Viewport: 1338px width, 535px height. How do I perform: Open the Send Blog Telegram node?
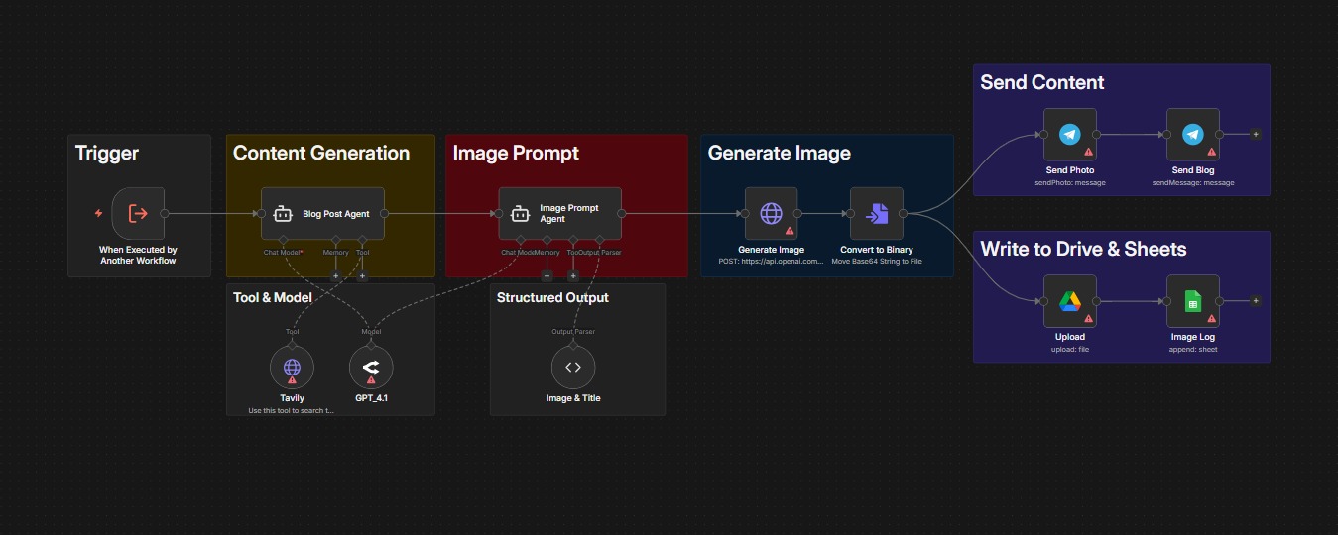pos(1193,135)
